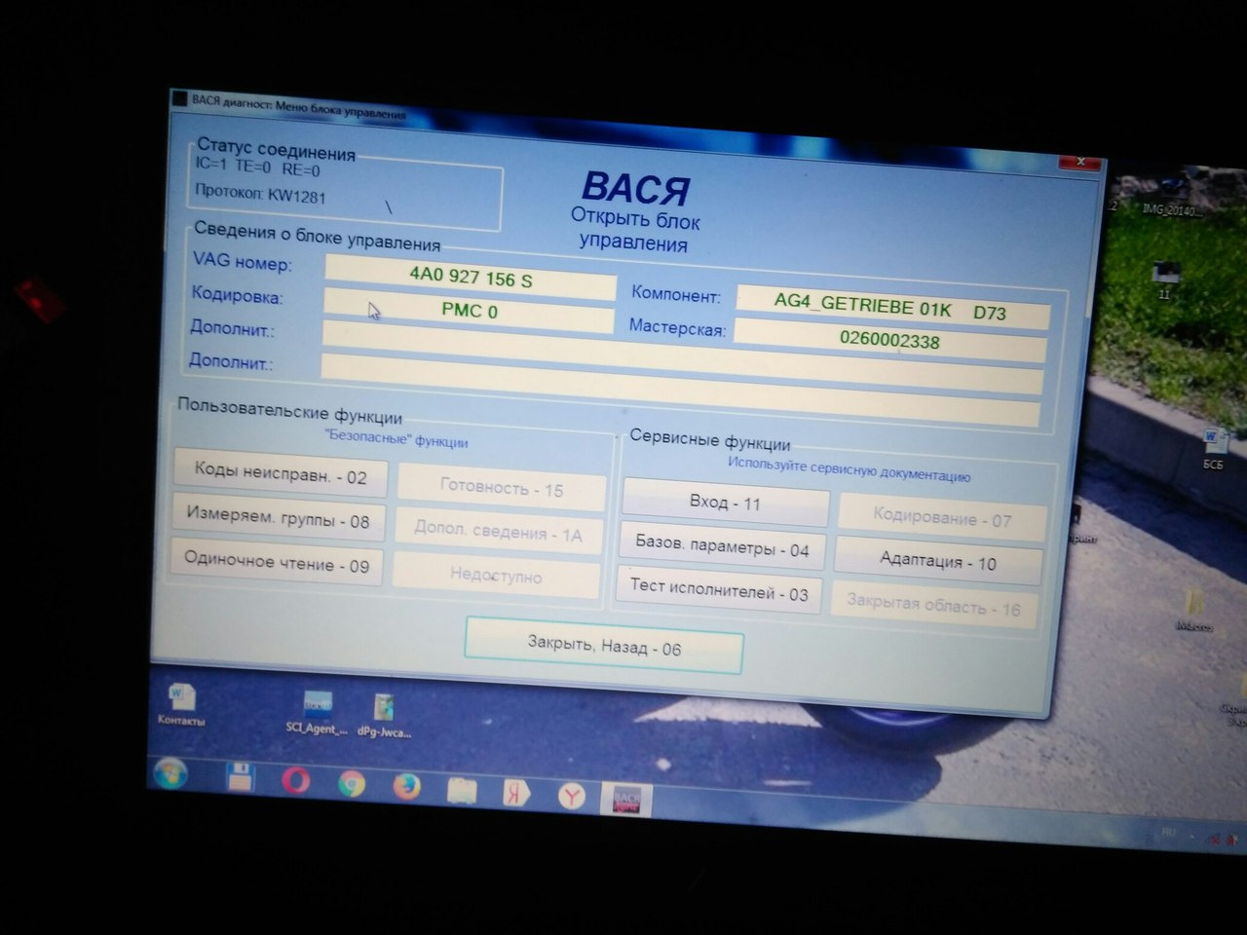Viewport: 1247px width, 935px height.
Task: Open desktop icon labeled 11
Action: tap(1164, 279)
